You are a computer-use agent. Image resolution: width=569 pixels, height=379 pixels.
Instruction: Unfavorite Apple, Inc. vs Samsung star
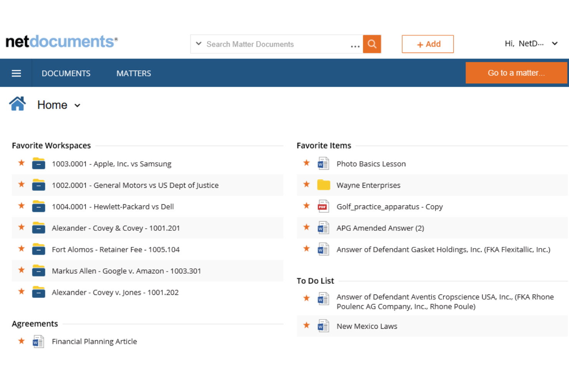click(22, 163)
